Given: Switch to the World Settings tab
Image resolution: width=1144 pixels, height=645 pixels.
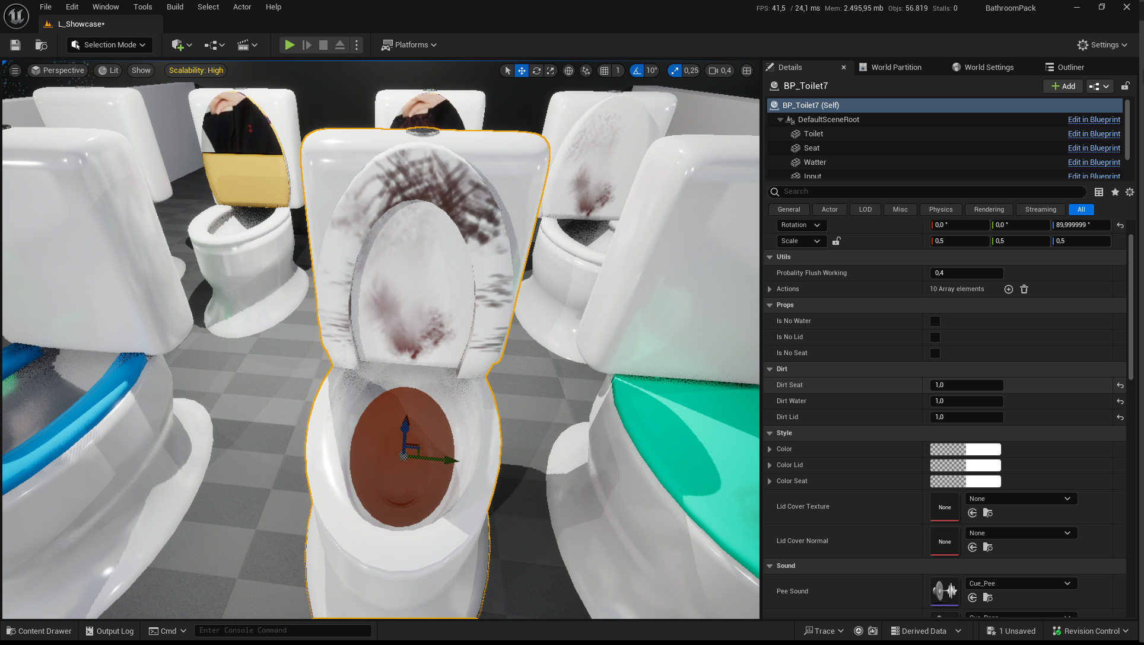Looking at the screenshot, I should [989, 67].
